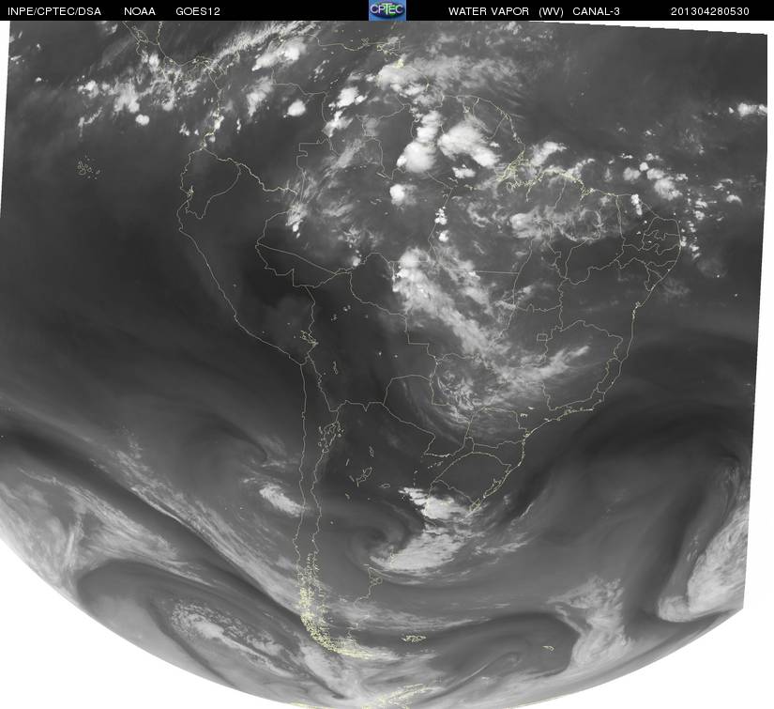Click the 201304280530 timestamp
This screenshot has width=774, height=709.
(x=710, y=11)
